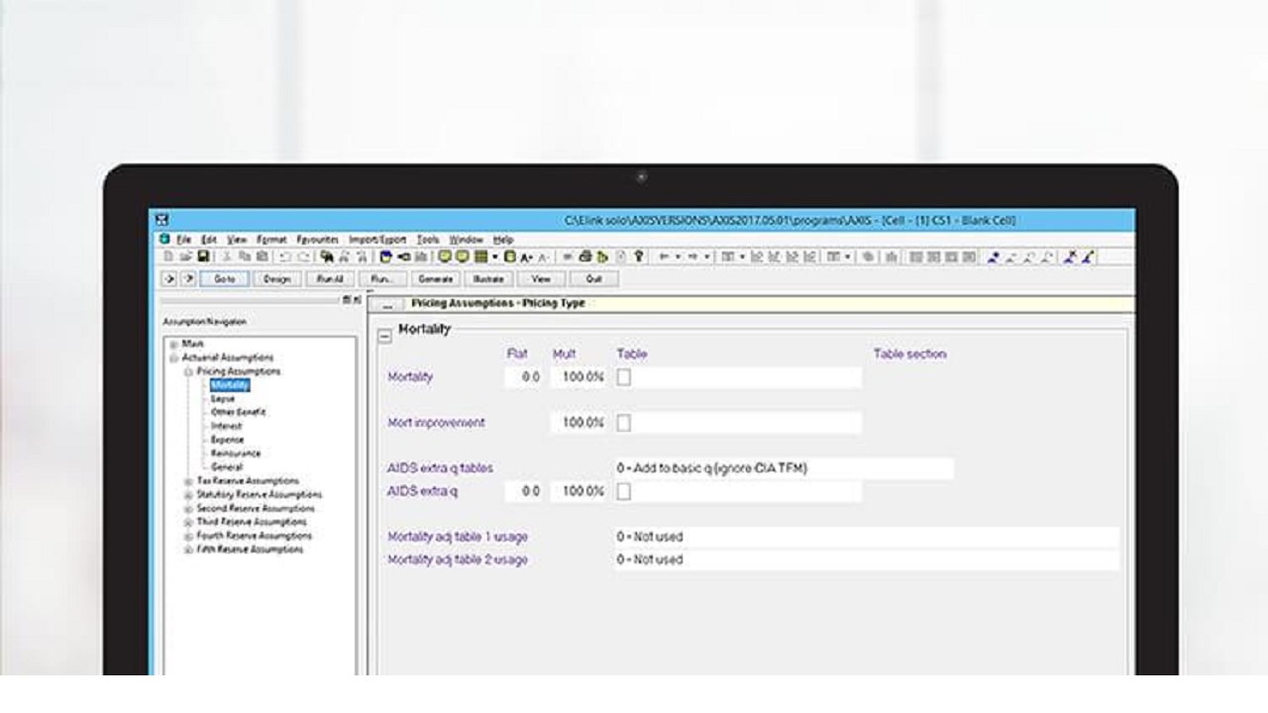Click the yellow database cylinder toolbar icon
Screen dimensions: 1268x713
coord(510,257)
